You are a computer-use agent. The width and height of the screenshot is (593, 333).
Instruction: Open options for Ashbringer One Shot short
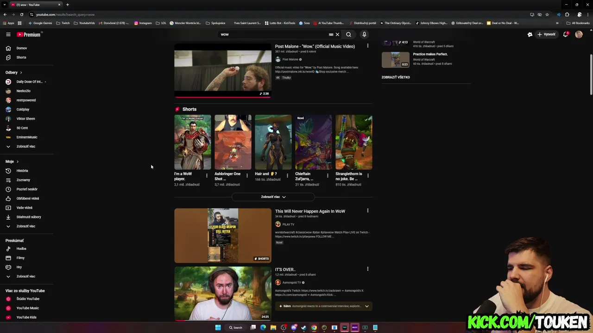pyautogui.click(x=247, y=176)
